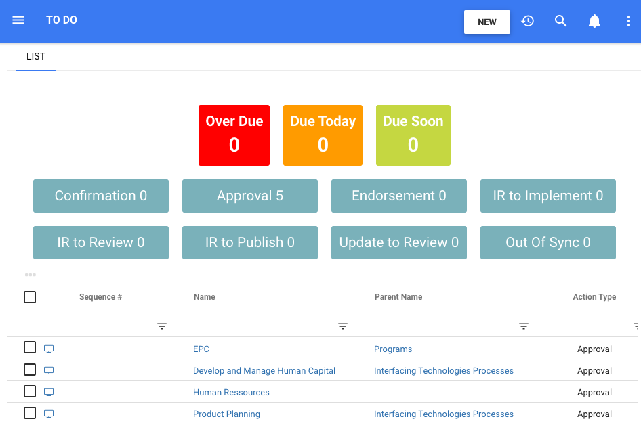This screenshot has height=423, width=641.
Task: Filter by the Approval 5 tile
Action: pos(250,196)
